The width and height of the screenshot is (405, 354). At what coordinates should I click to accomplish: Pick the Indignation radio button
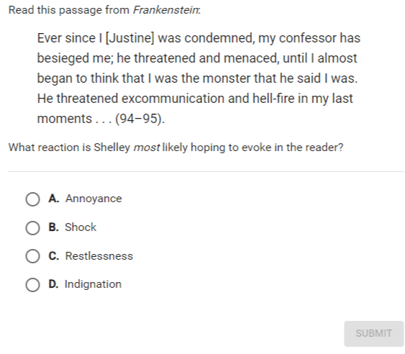click(32, 285)
